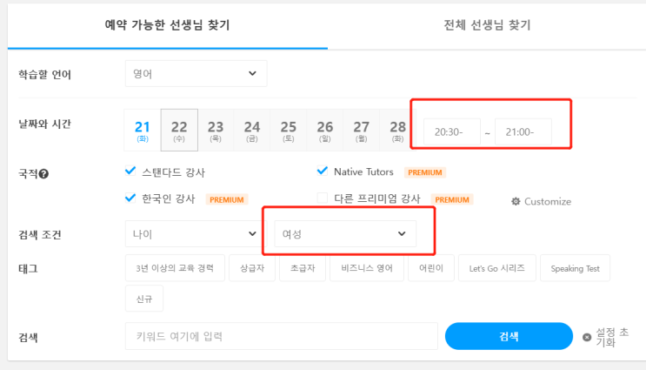This screenshot has height=370, width=646.
Task: Open the 학습할 언어 dropdown showing 영어
Action: coord(196,74)
